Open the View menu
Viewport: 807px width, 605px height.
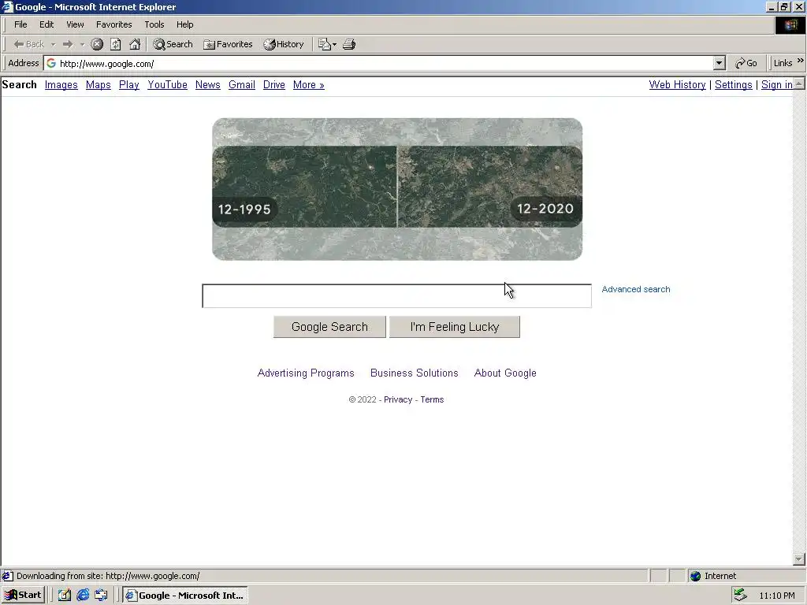click(75, 24)
